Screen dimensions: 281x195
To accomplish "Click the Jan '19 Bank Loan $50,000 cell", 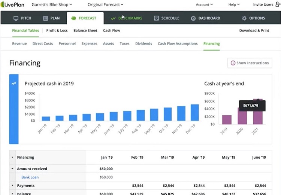I will tap(106, 177).
